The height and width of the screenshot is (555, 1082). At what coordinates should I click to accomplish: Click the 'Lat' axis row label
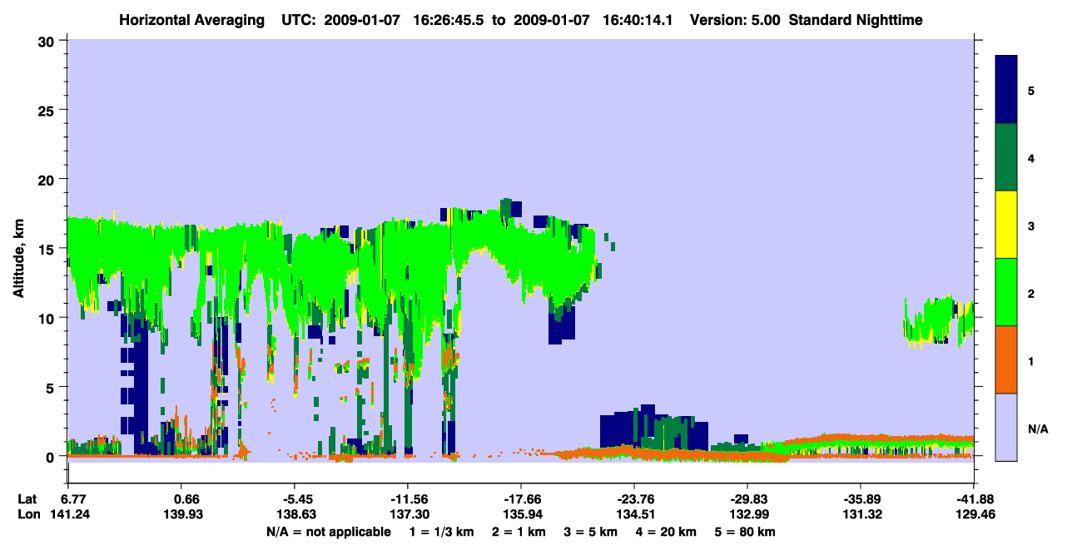click(x=27, y=498)
